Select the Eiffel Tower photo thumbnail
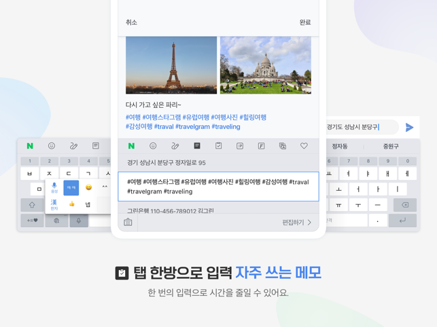 point(171,65)
